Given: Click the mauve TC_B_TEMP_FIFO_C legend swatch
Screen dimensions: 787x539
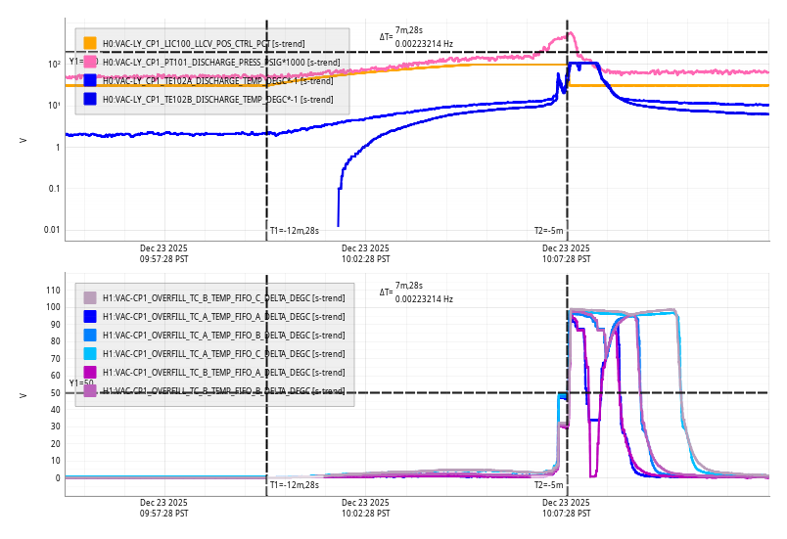Looking at the screenshot, I should click(90, 297).
